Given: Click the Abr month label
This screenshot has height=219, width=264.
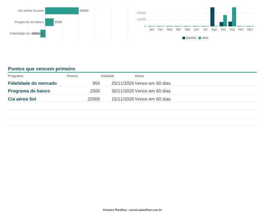Looking at the screenshot, I should point(178,29).
